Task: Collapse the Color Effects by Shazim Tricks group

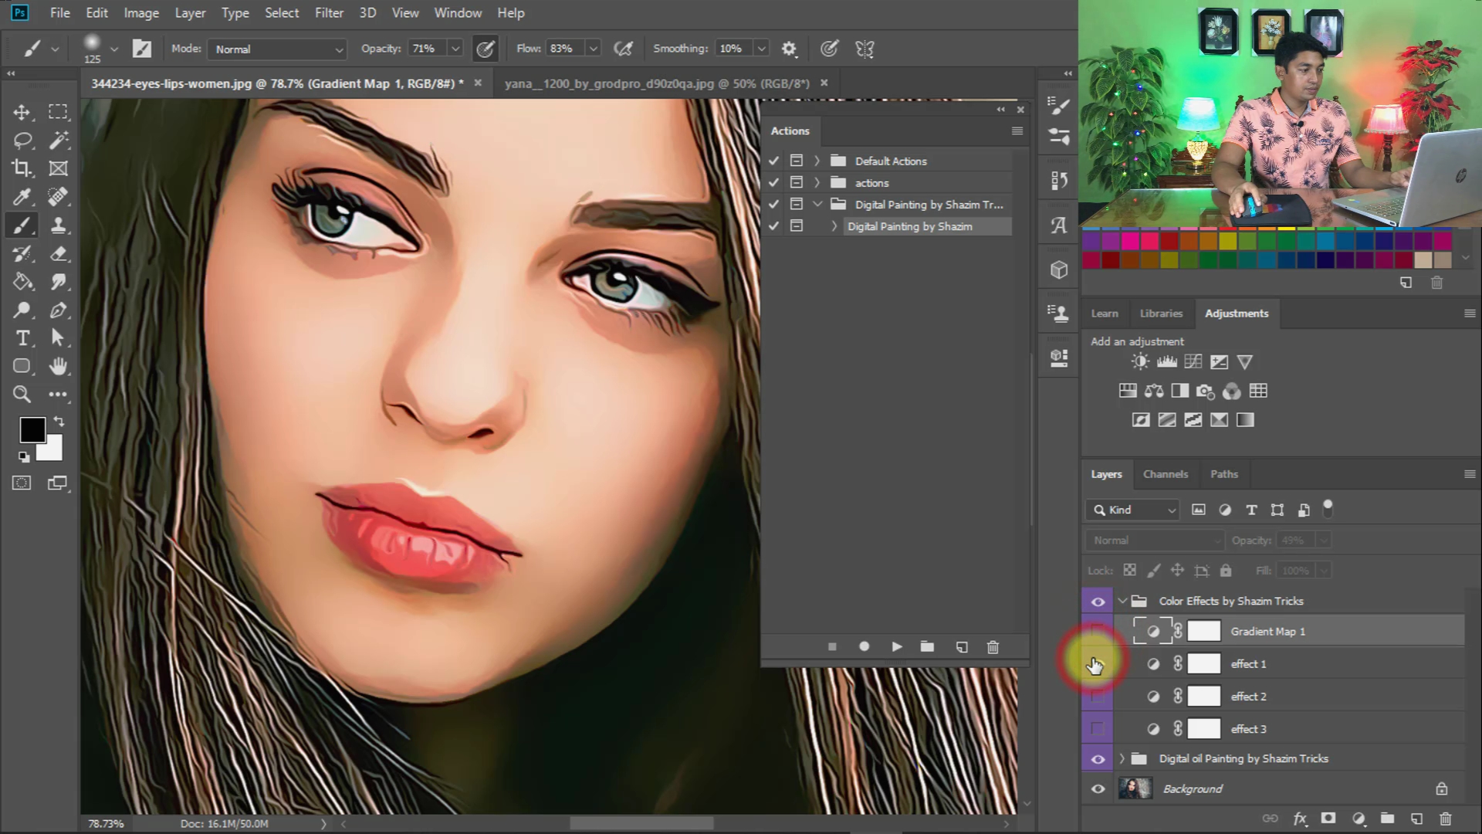Action: click(x=1122, y=601)
